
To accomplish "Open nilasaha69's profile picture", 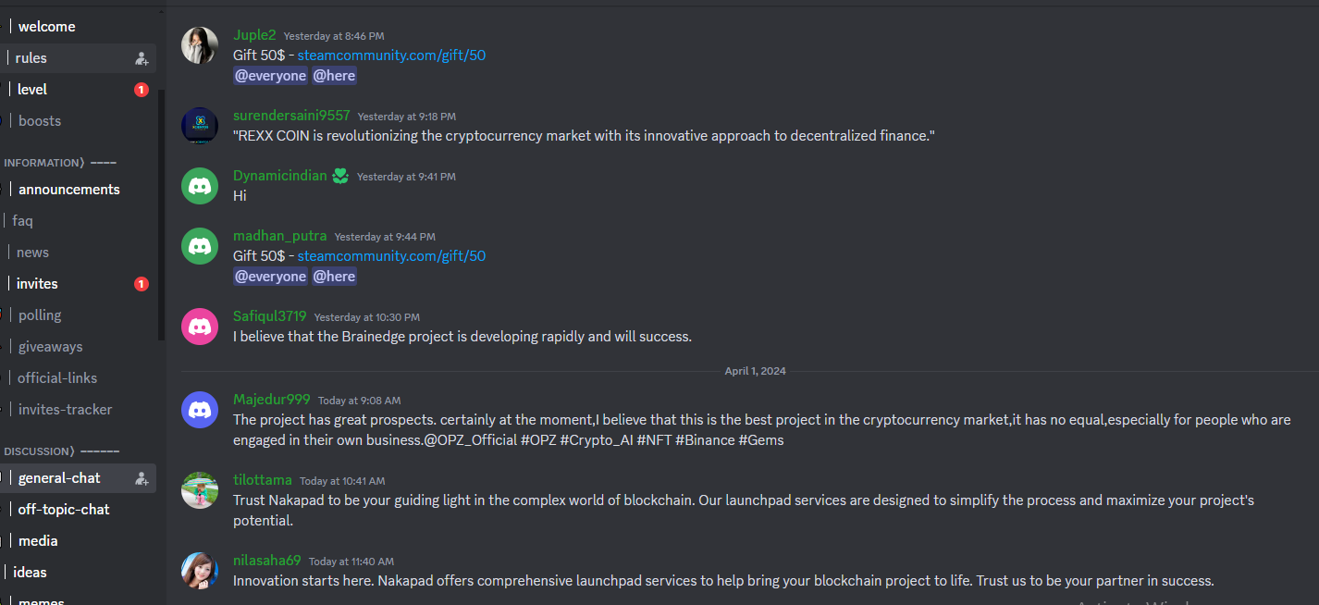I will coord(200,571).
